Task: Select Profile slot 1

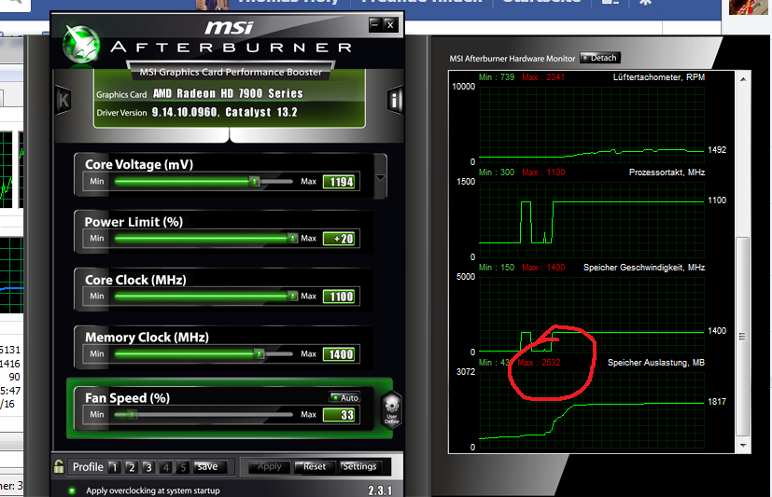Action: tap(114, 467)
